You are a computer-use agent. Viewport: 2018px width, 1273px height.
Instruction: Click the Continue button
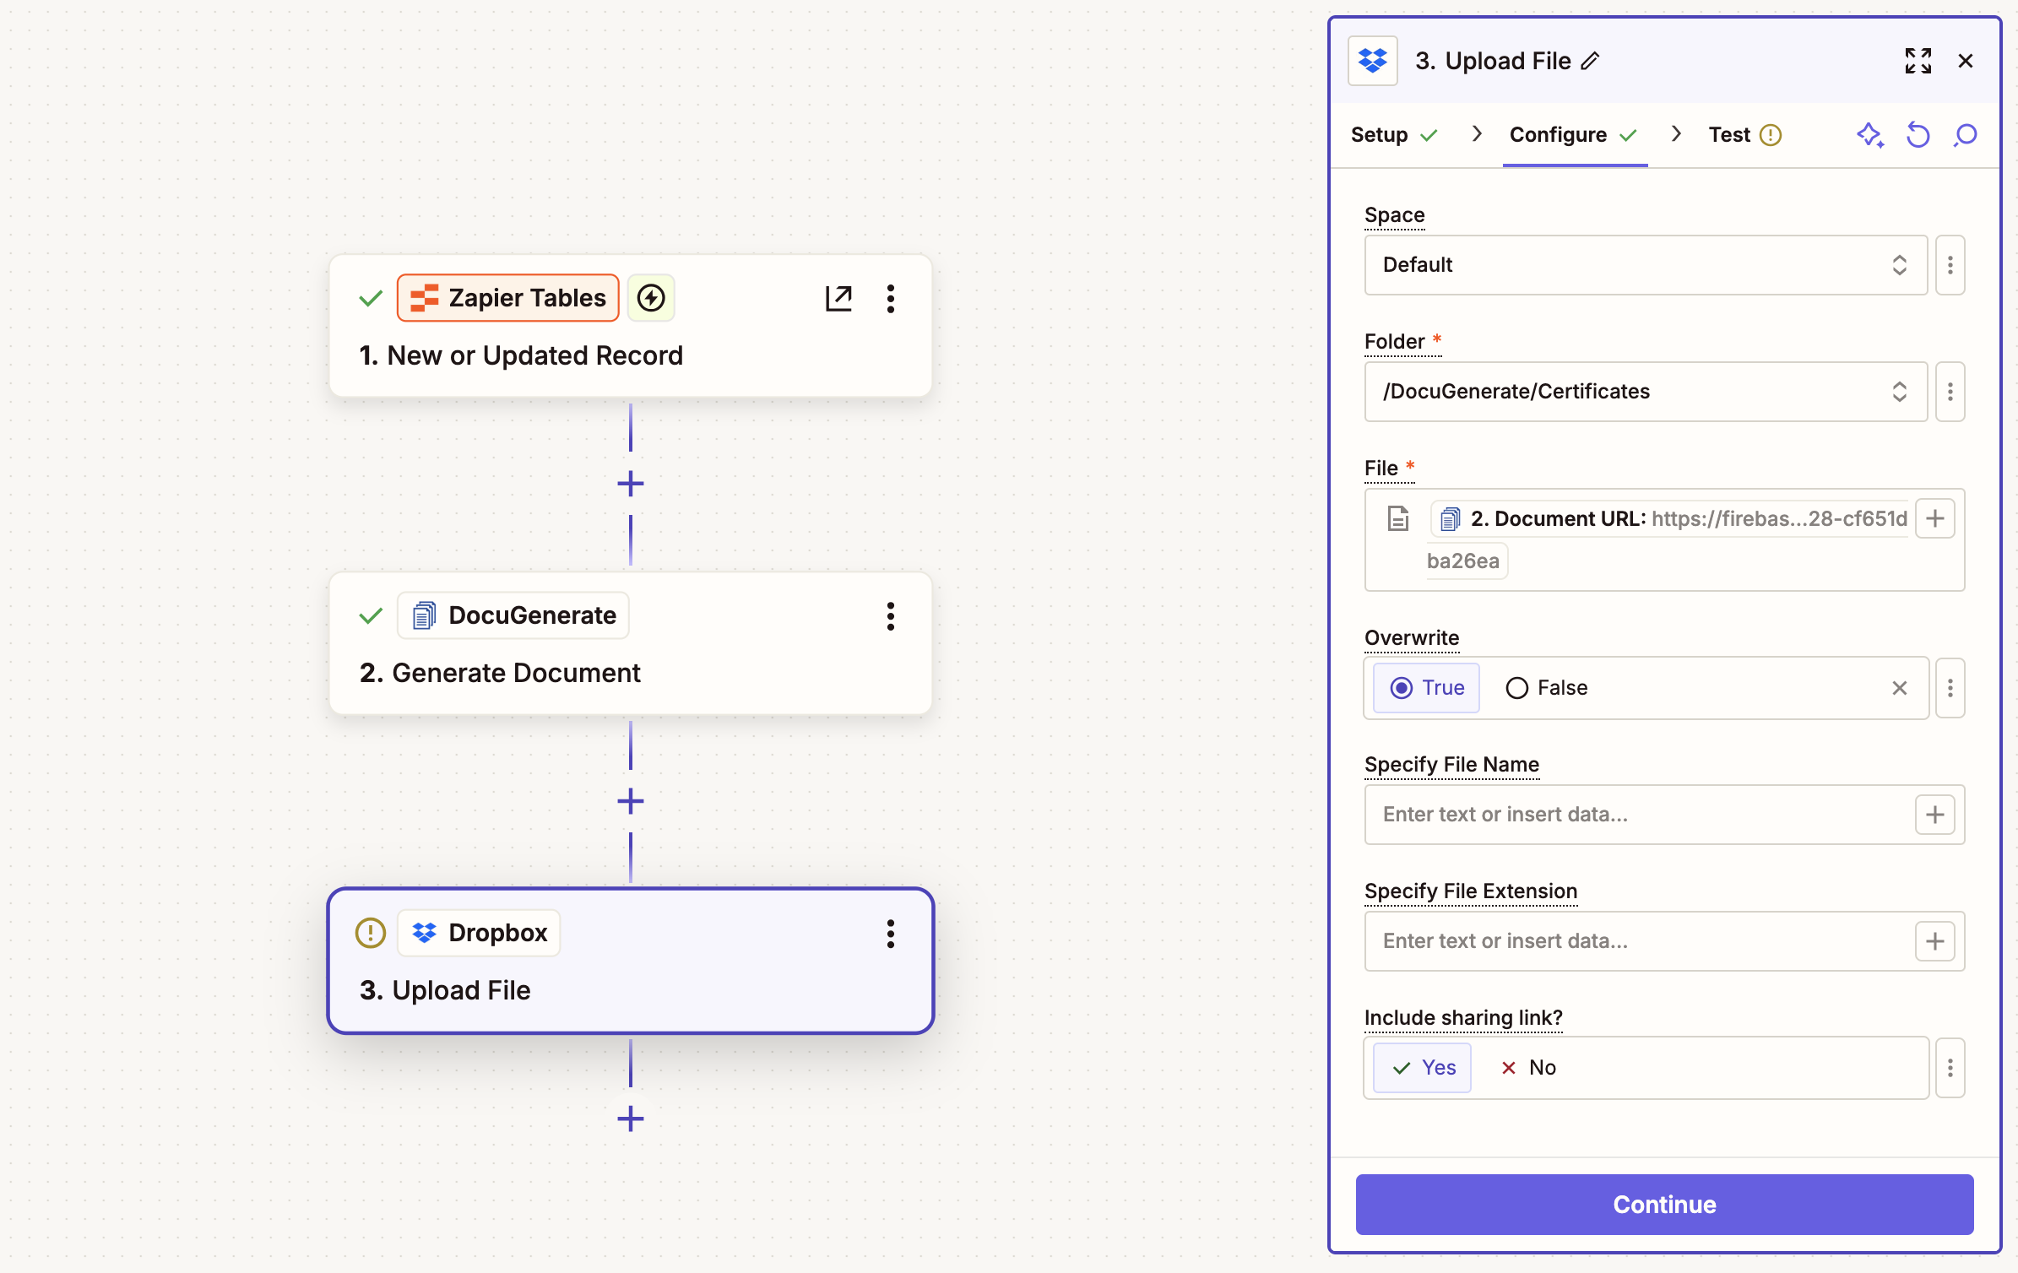pyautogui.click(x=1664, y=1205)
